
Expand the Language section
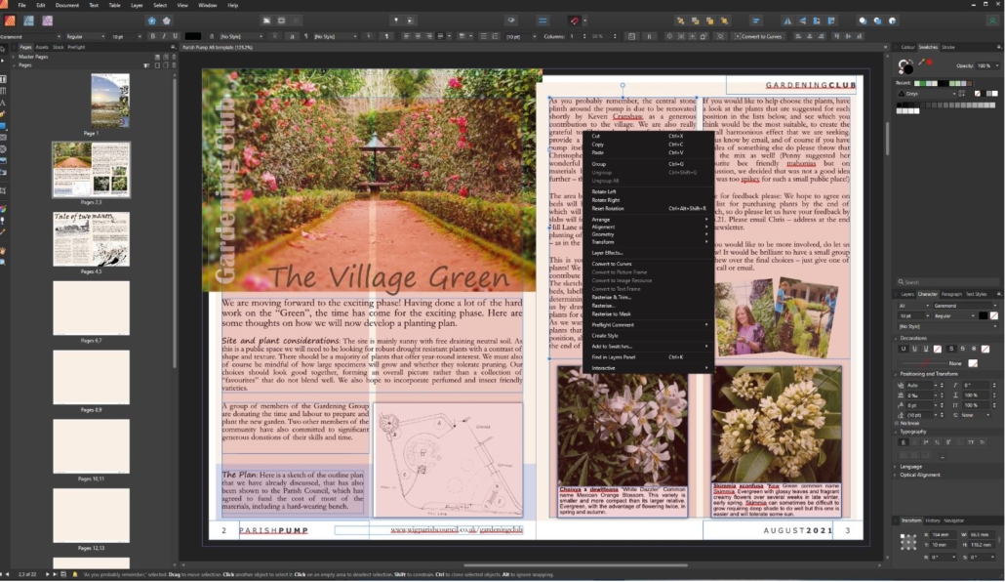pyautogui.click(x=909, y=466)
